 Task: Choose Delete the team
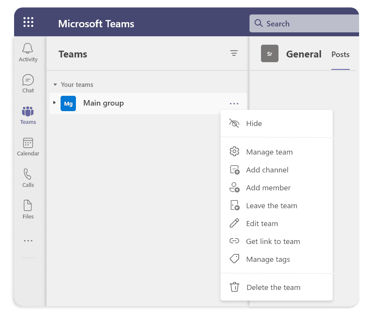point(273,287)
